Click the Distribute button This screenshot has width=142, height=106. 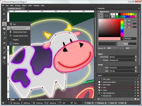point(100,103)
